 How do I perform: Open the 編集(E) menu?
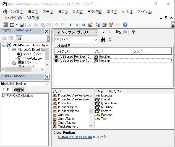point(33,12)
